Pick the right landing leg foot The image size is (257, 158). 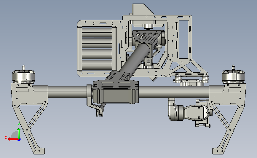[218, 151]
